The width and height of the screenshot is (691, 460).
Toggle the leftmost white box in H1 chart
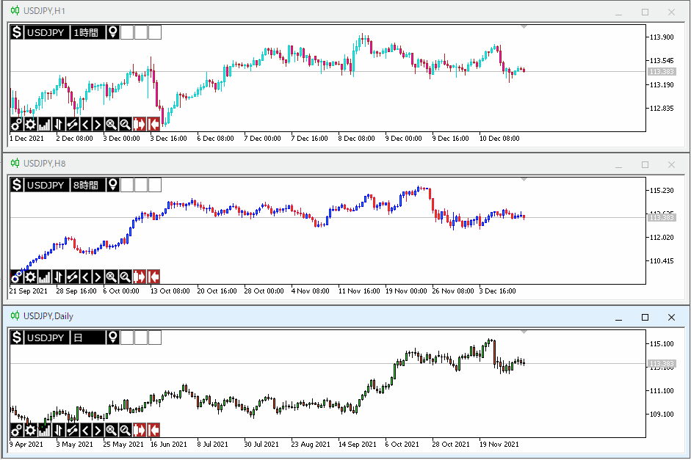127,32
